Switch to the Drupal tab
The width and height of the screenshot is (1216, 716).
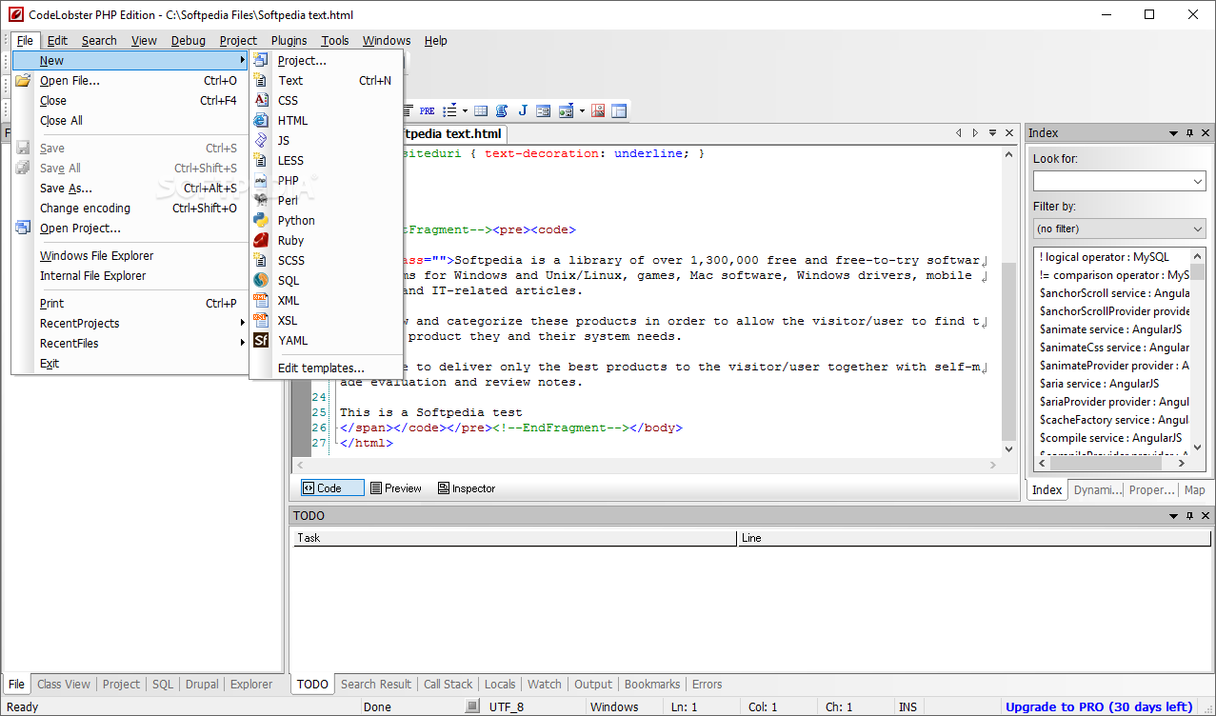point(202,684)
